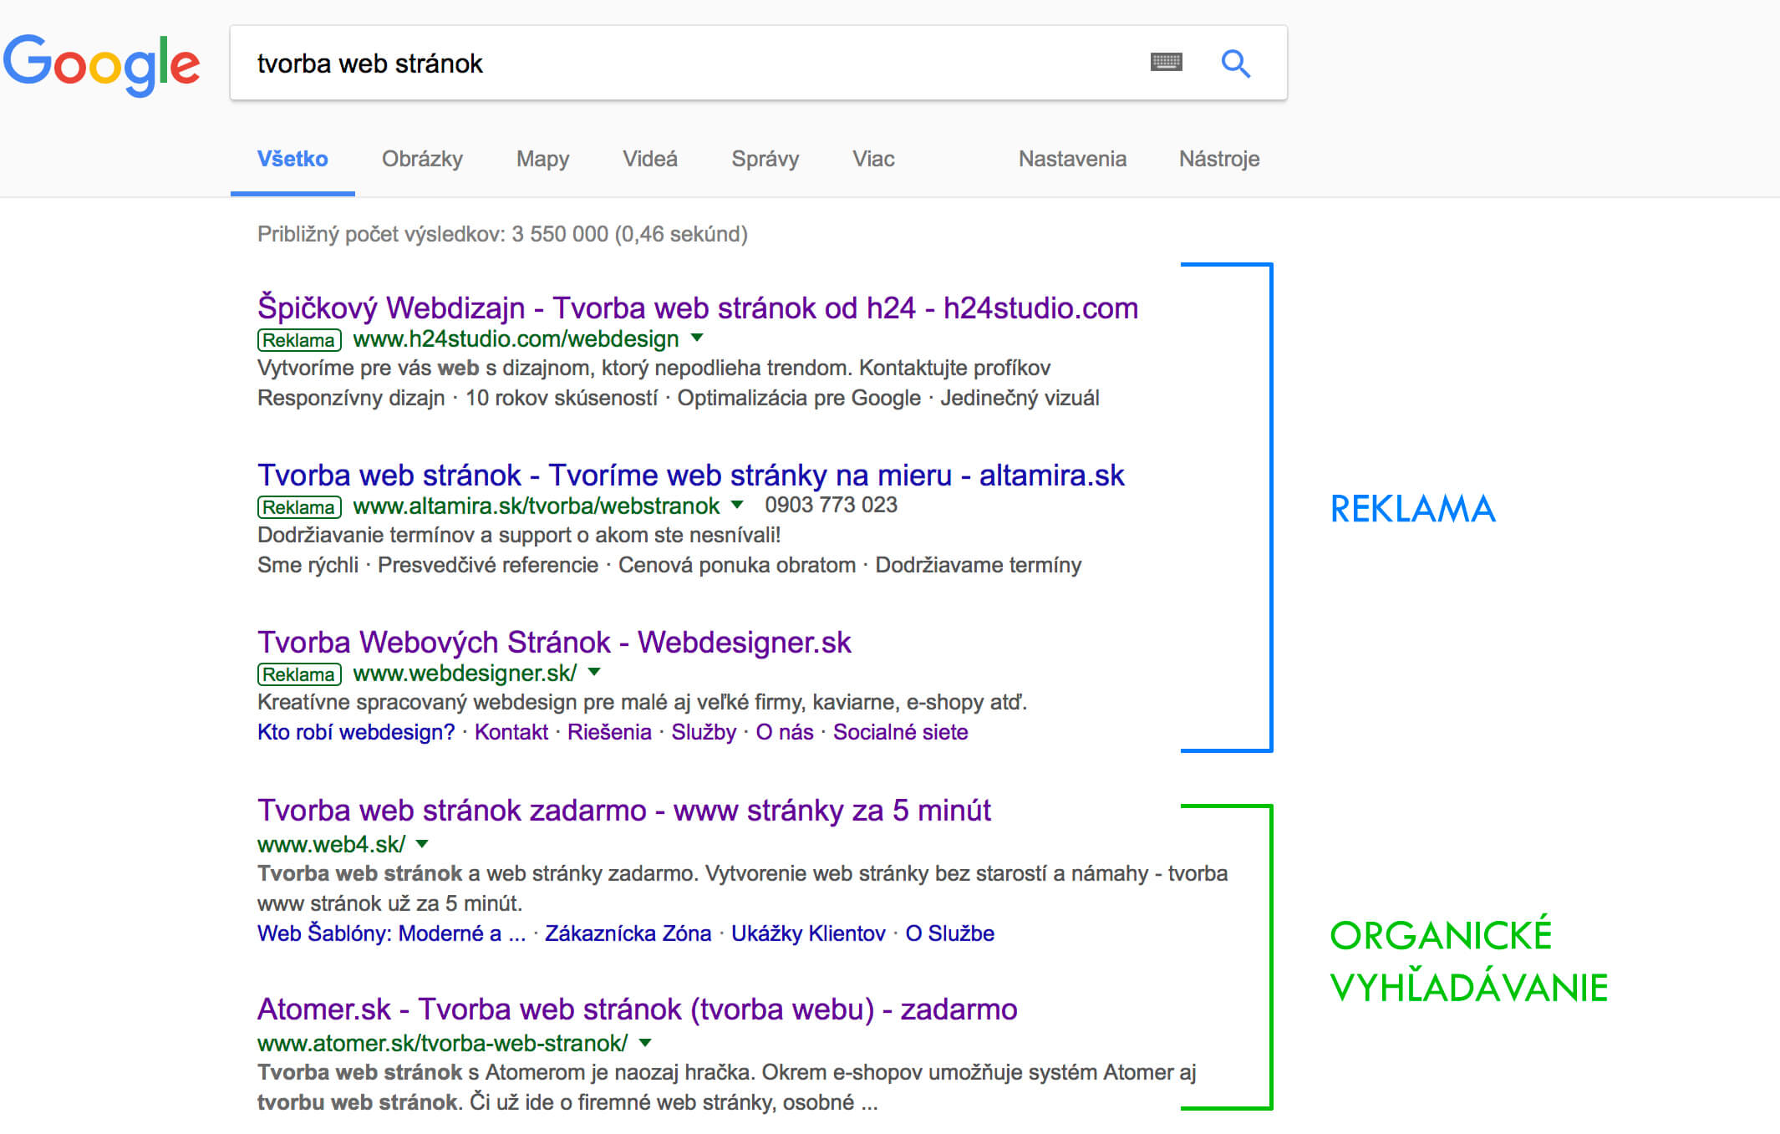Click the phone number 0903 773 023
Screen dimensions: 1780x1134
(x=832, y=505)
